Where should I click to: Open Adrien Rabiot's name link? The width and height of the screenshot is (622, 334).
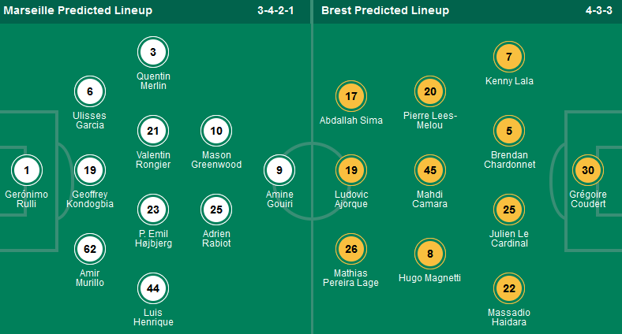pyautogui.click(x=216, y=239)
